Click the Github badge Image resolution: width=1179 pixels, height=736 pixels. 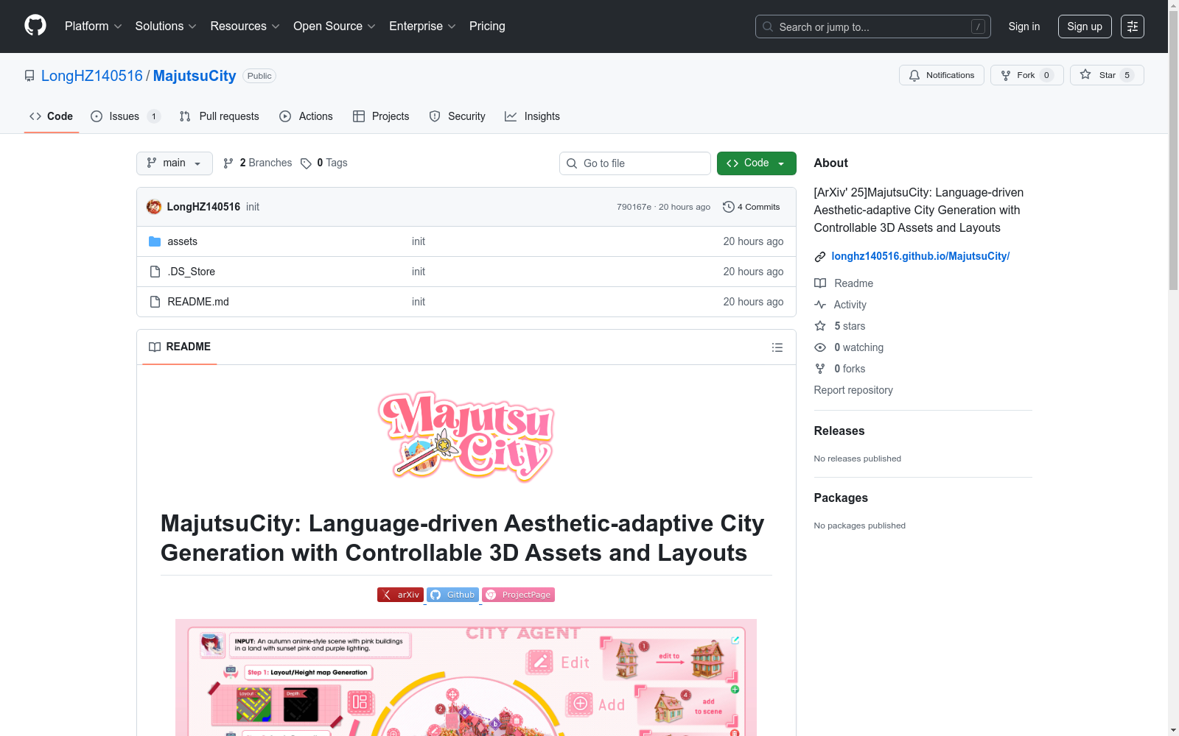tap(453, 595)
